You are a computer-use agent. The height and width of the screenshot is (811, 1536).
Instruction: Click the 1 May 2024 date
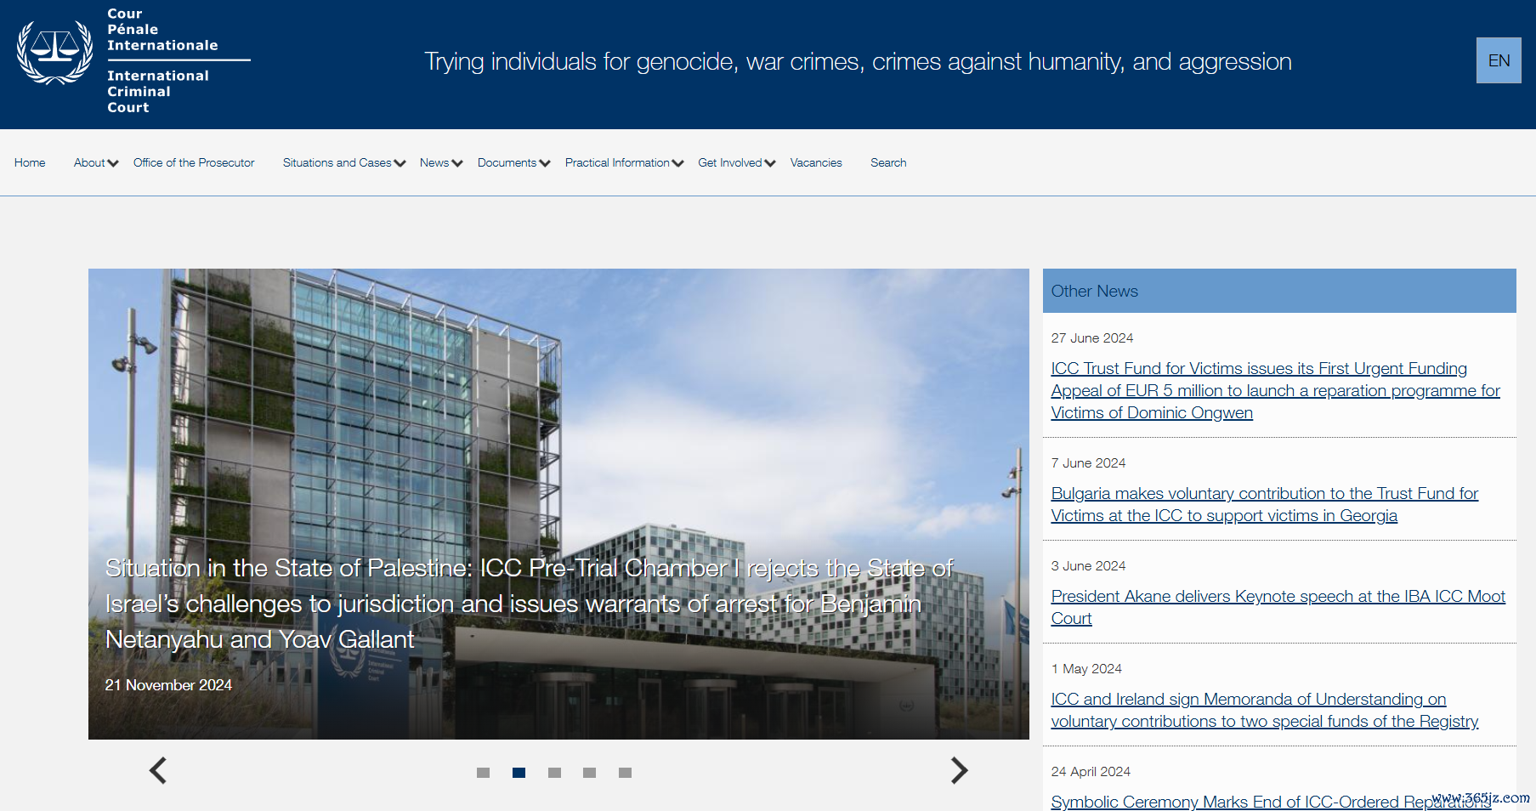1086,669
